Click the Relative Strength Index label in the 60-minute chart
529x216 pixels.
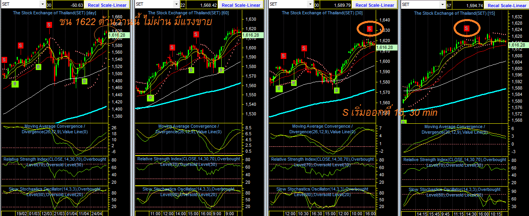tap(189, 162)
